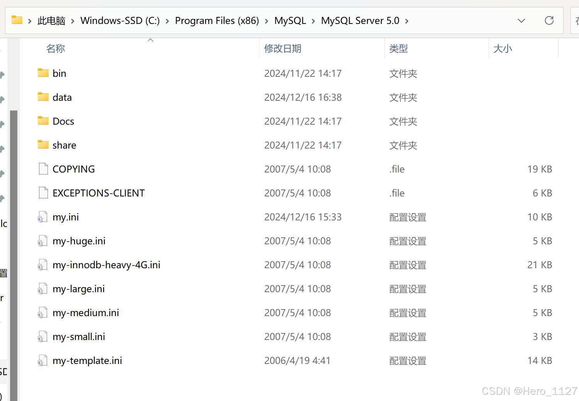
Task: Click the my-innodb-heavy-4G.ini file icon
Action: (42, 265)
